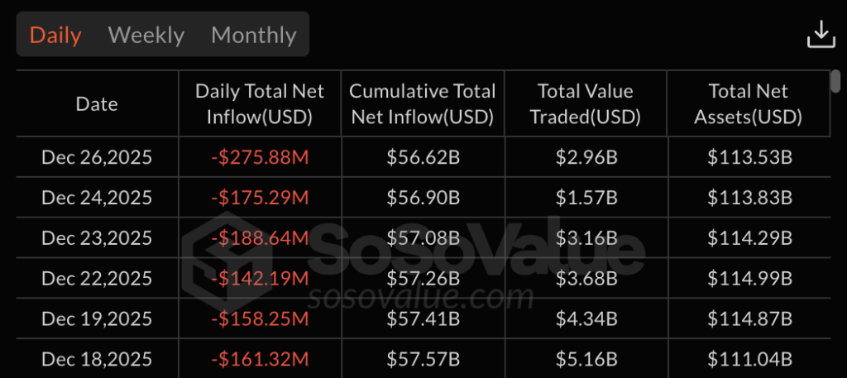
Task: Select the Dec 24,2025 row date
Action: click(x=97, y=198)
